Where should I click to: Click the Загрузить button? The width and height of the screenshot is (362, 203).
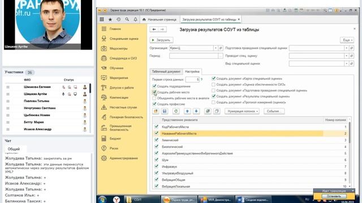[x=161, y=40]
